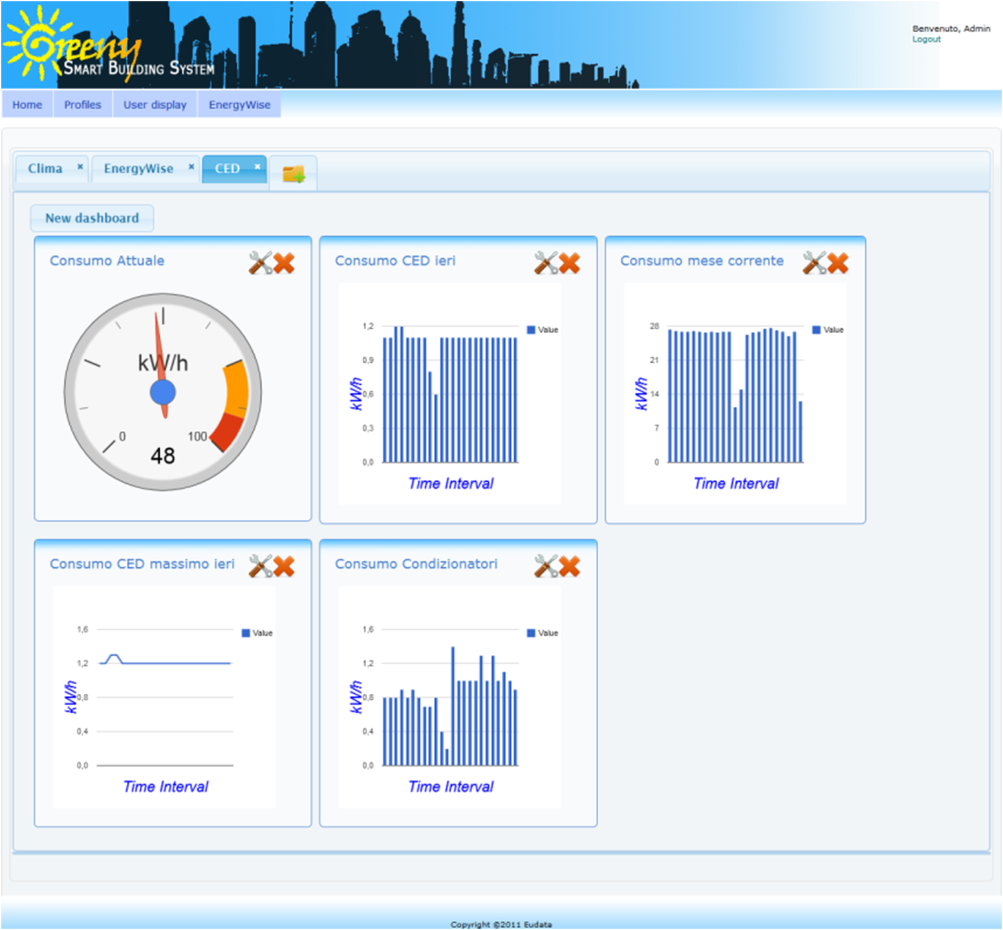Open settings wrench on Consumo Attuale widget

click(x=260, y=263)
